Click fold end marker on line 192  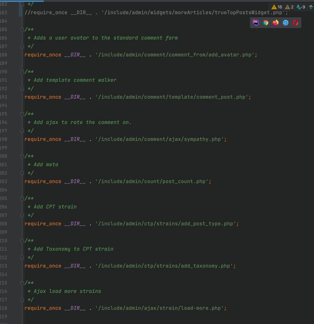pyautogui.click(x=22, y=89)
